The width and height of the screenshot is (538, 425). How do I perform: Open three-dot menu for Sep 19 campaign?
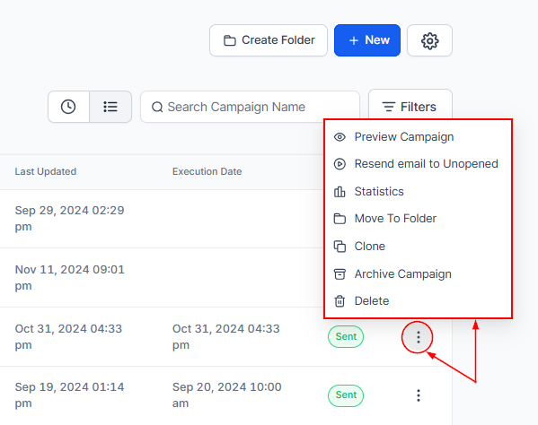[419, 395]
